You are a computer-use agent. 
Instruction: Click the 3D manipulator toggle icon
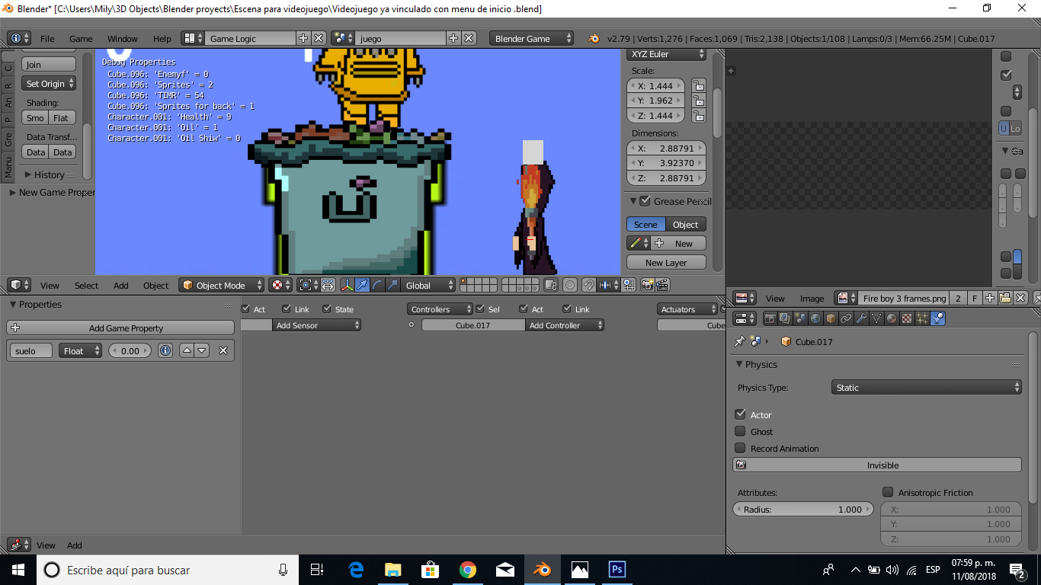[348, 285]
